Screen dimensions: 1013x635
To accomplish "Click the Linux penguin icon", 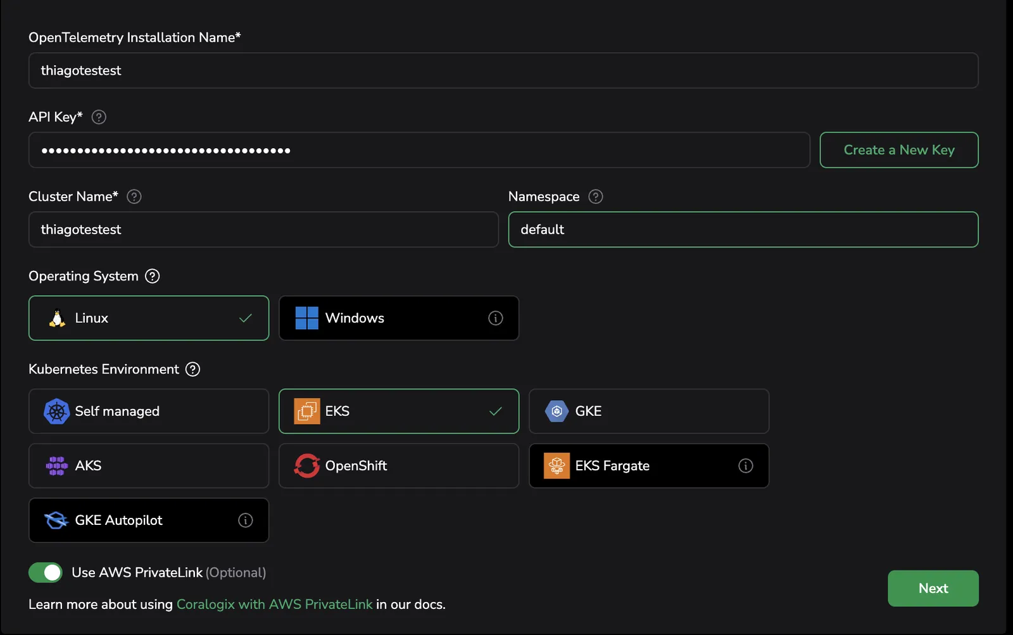I will coord(57,318).
